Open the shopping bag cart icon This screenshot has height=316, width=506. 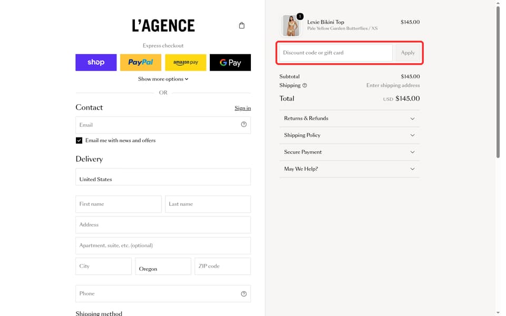coord(242,25)
